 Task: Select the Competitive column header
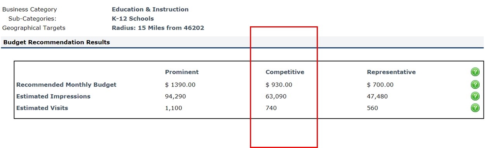point(285,72)
